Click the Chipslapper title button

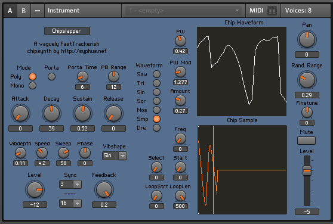click(67, 31)
